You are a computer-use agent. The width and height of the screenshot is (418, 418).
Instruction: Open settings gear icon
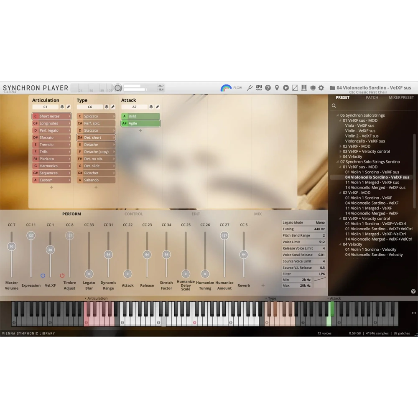point(321,88)
